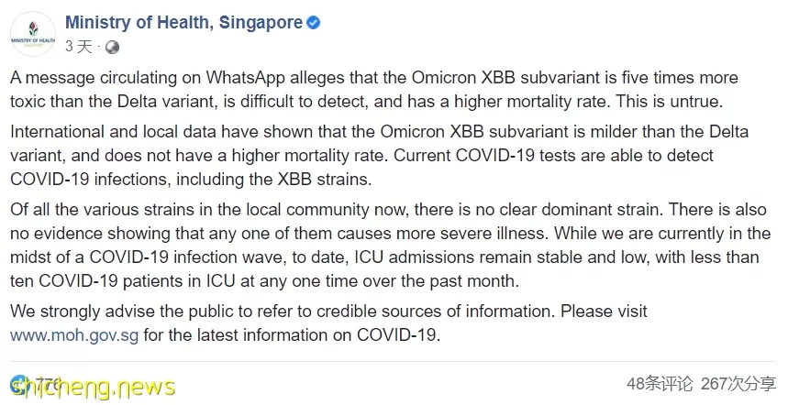Click the word WhatsApp in first paragraph

pyautogui.click(x=246, y=78)
